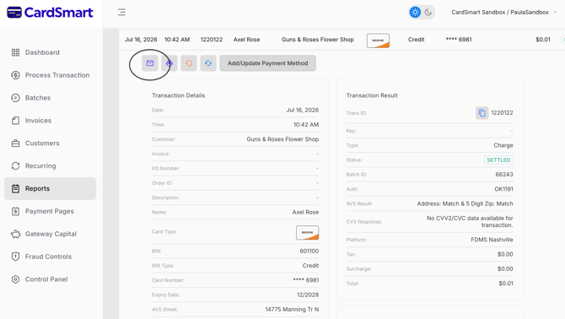Open the Control Panel menu item
This screenshot has height=319, width=565.
[50, 279]
